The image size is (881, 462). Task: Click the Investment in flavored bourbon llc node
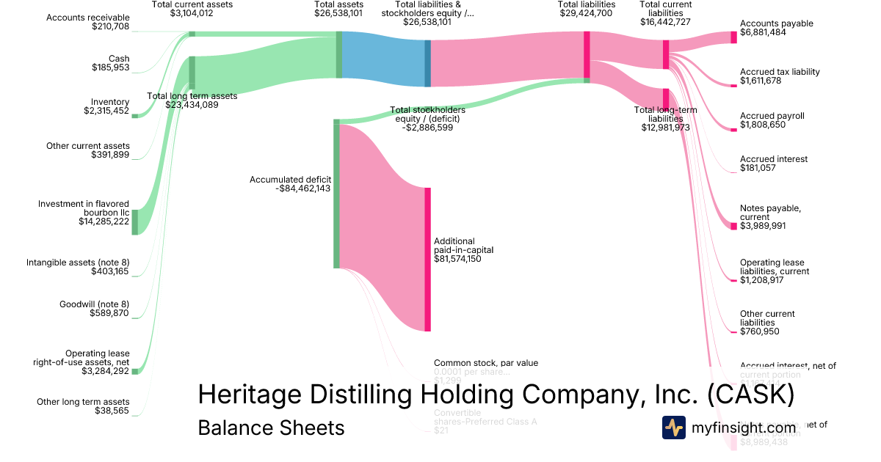pos(135,222)
